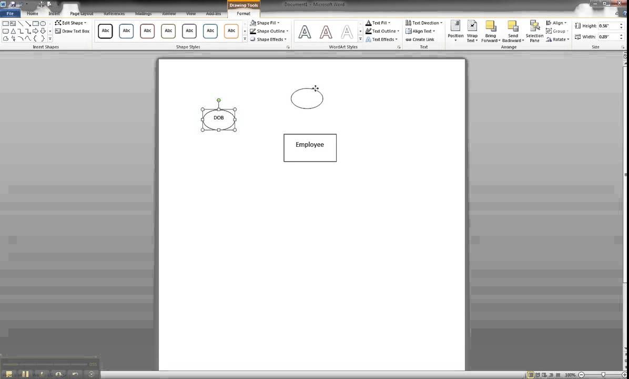629x379 pixels.
Task: Open the Shape Outline dropdown
Action: [x=269, y=31]
